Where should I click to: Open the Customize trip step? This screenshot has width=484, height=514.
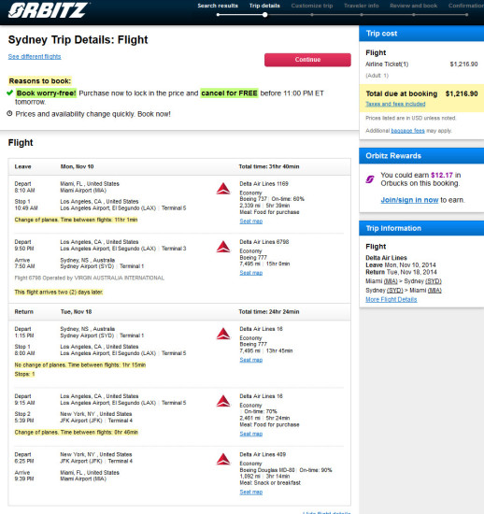point(312,6)
